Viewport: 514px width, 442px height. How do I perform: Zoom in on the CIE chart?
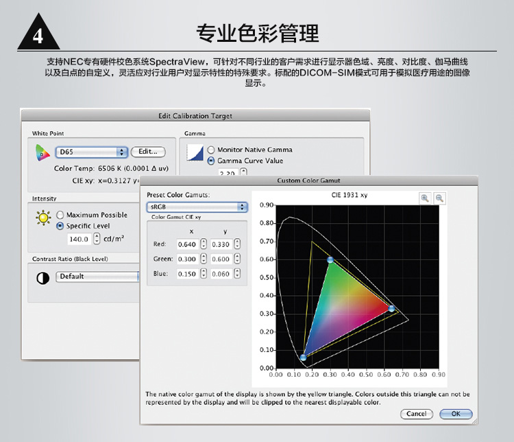coord(426,198)
